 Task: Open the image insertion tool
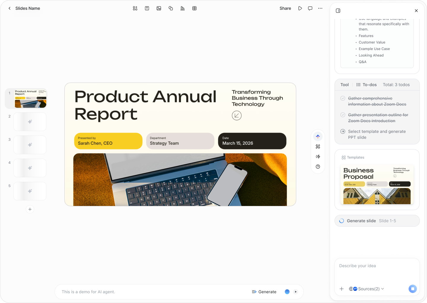159,8
